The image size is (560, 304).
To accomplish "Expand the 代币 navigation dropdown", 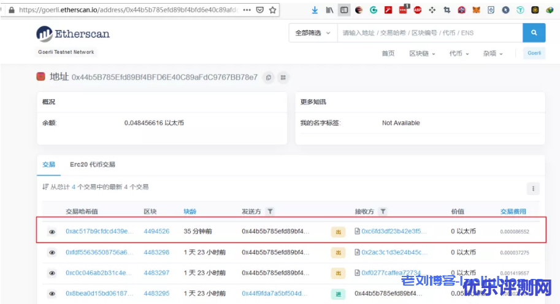I will [x=459, y=53].
